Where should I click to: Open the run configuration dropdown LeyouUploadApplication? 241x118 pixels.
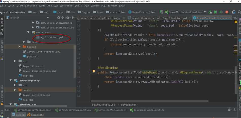186,12
